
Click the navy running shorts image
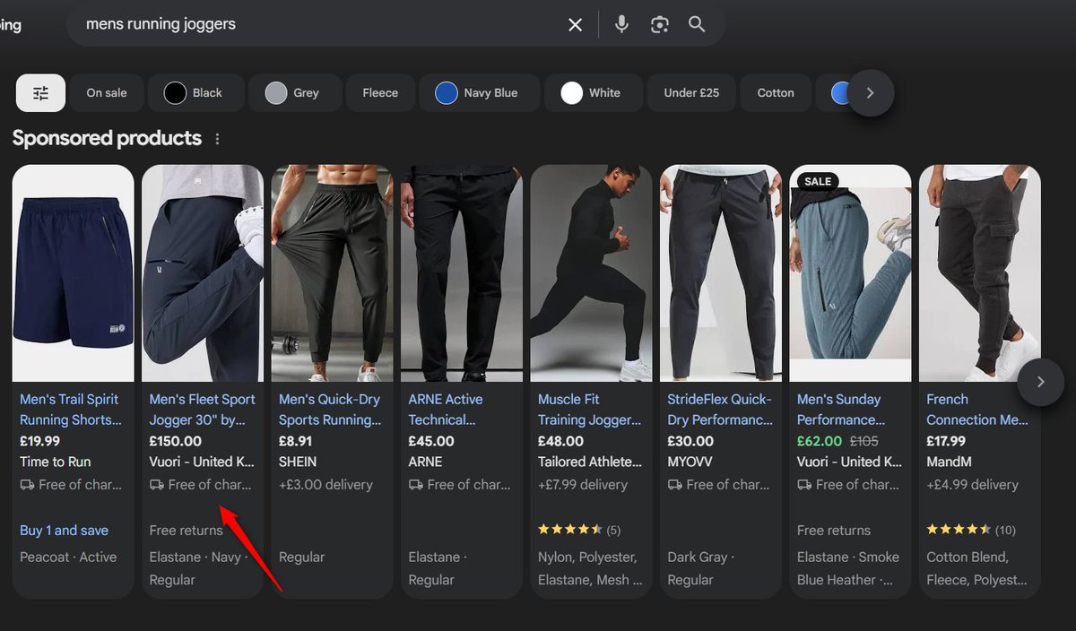73,273
